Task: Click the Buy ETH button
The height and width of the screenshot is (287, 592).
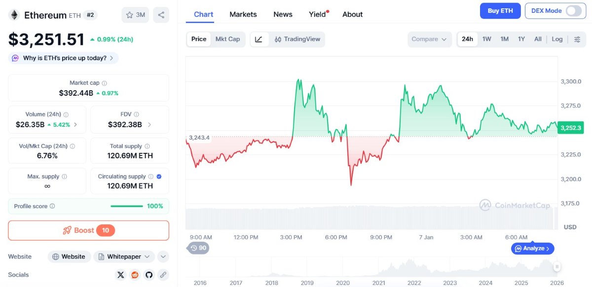Action: click(x=500, y=11)
